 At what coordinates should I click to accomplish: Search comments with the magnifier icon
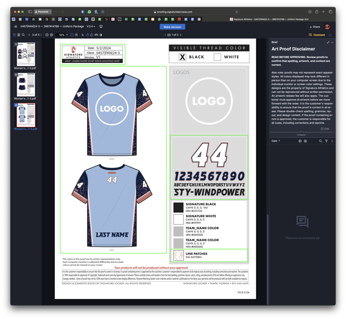[320, 141]
